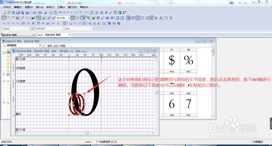Toggle snap to guidelines button
The width and height of the screenshot is (272, 146).
pos(143,18)
